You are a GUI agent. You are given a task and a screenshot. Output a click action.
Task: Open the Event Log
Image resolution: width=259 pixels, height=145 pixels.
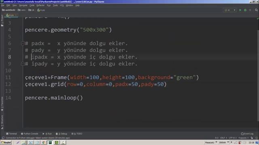247,134
